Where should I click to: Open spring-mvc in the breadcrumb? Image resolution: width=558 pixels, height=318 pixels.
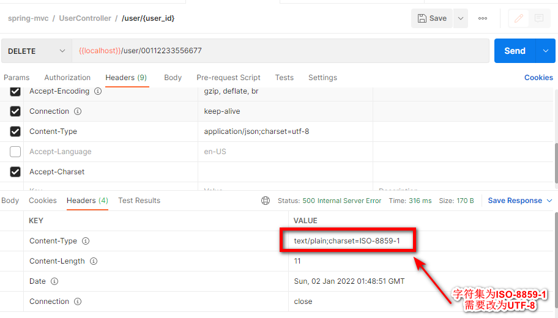(x=28, y=18)
